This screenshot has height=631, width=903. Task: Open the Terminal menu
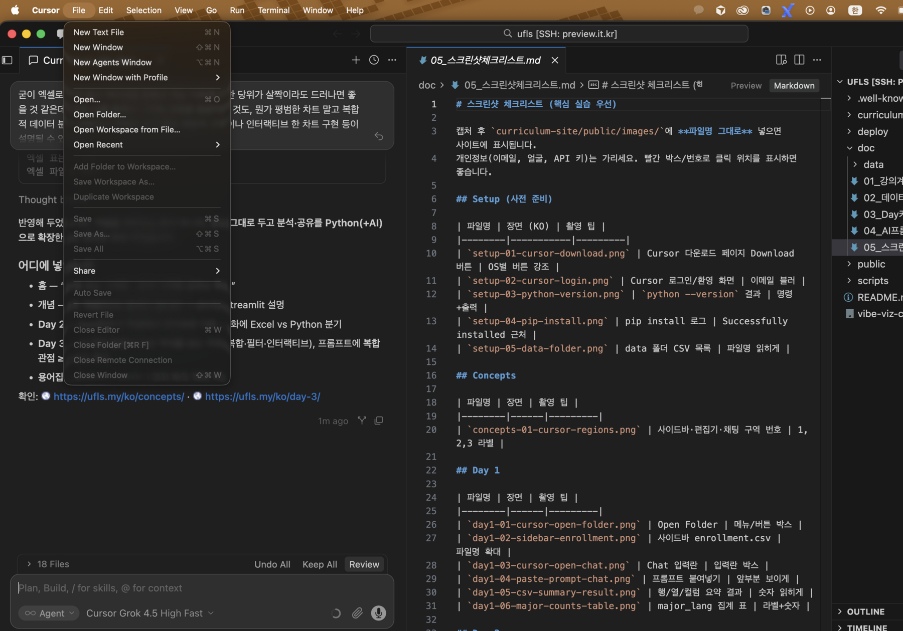coord(273,10)
